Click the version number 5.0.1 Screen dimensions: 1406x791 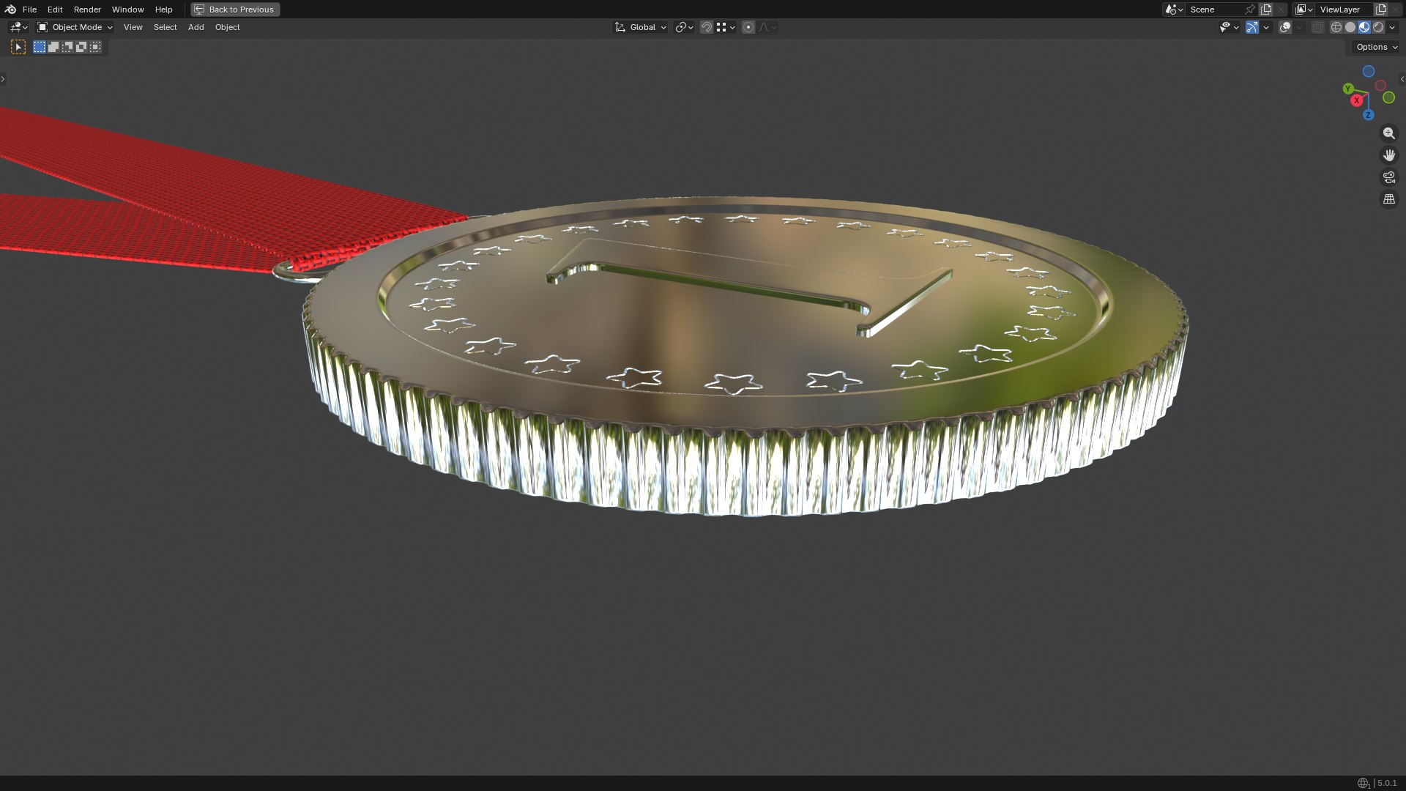[x=1387, y=783]
